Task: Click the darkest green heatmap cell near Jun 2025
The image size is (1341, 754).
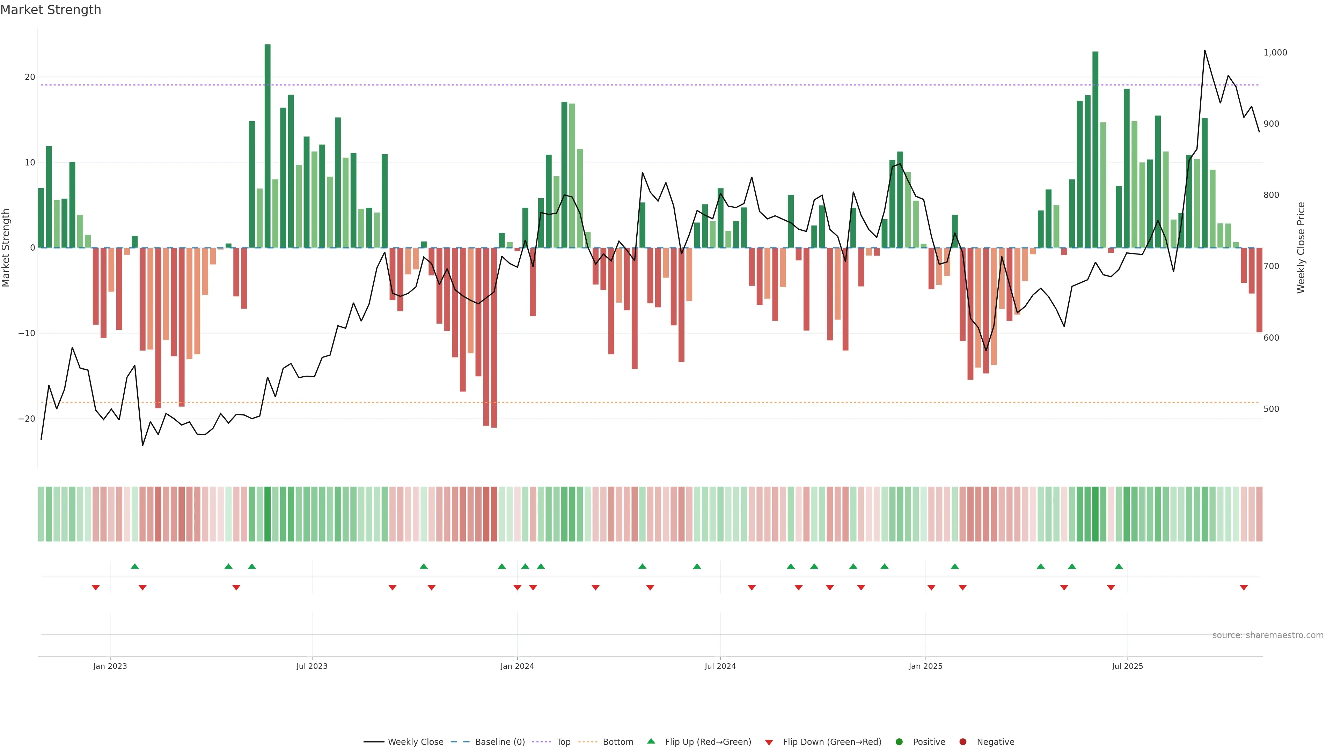Action: click(1095, 513)
